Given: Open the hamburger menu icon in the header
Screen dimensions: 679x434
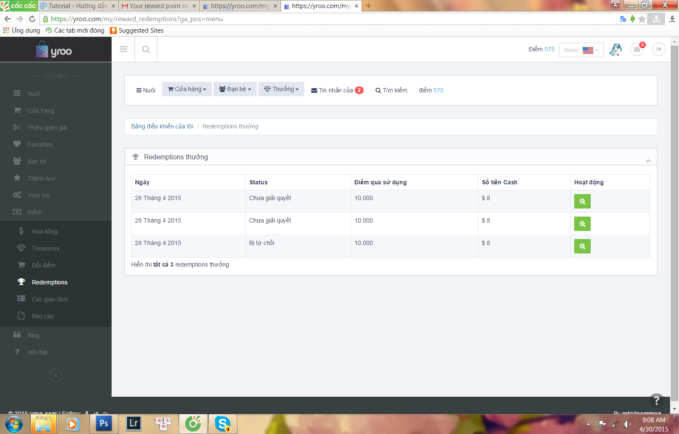Looking at the screenshot, I should [123, 49].
